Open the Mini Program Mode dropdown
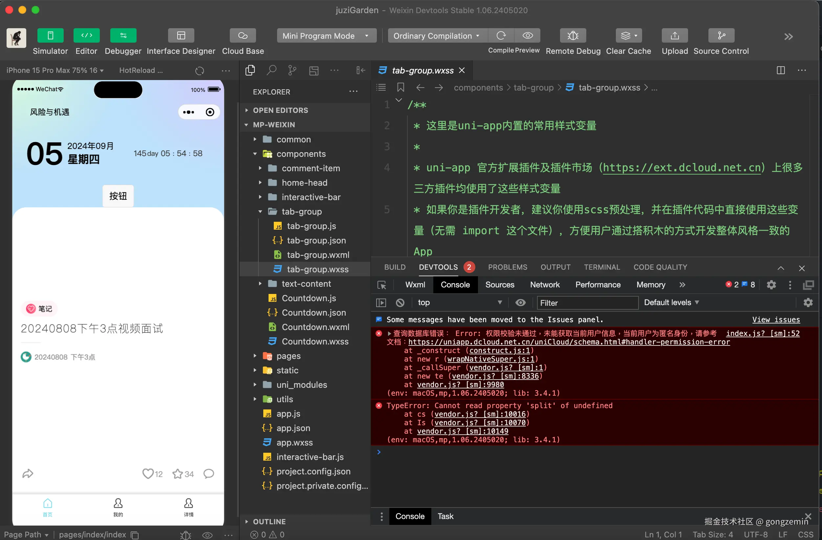This screenshot has width=822, height=540. [x=326, y=35]
